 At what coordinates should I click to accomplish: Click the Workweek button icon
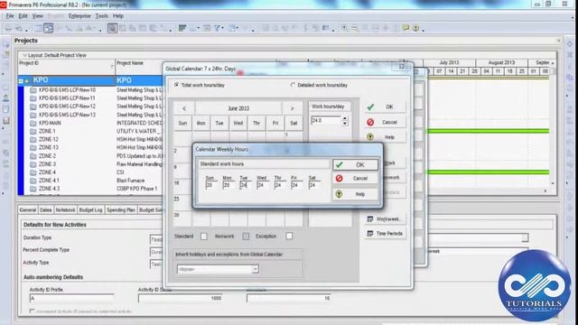click(x=370, y=219)
